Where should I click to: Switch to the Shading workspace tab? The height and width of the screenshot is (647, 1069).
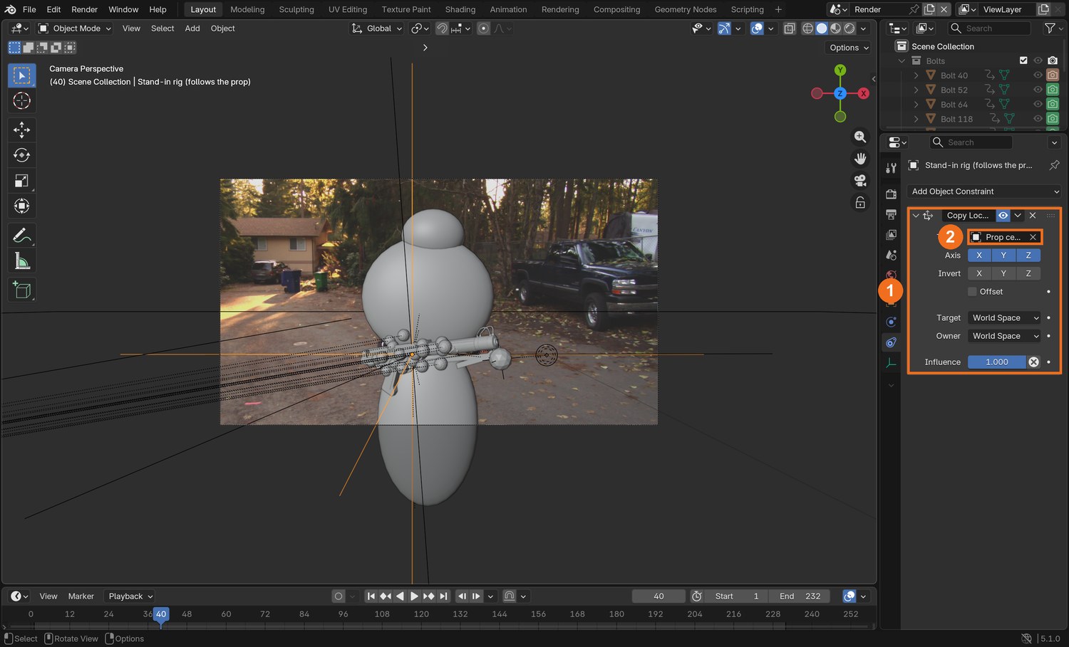click(460, 9)
